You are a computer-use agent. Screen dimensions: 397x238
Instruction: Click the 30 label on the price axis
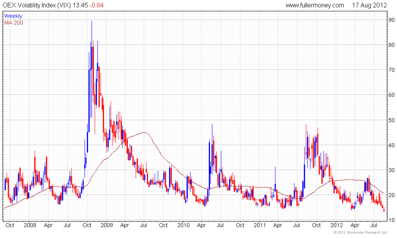pyautogui.click(x=392, y=170)
